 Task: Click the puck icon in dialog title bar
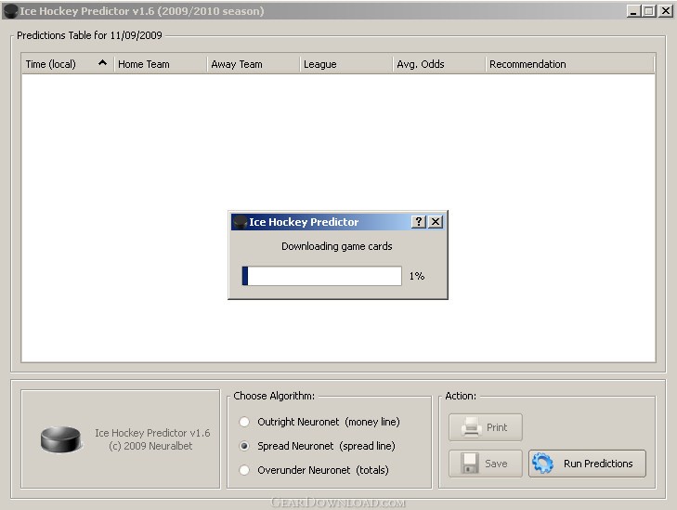240,222
